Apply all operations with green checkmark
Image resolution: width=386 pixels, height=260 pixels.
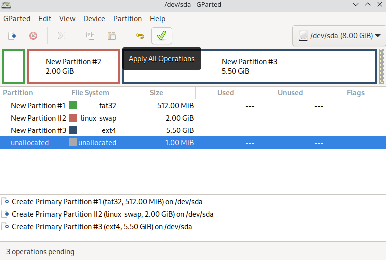(161, 36)
